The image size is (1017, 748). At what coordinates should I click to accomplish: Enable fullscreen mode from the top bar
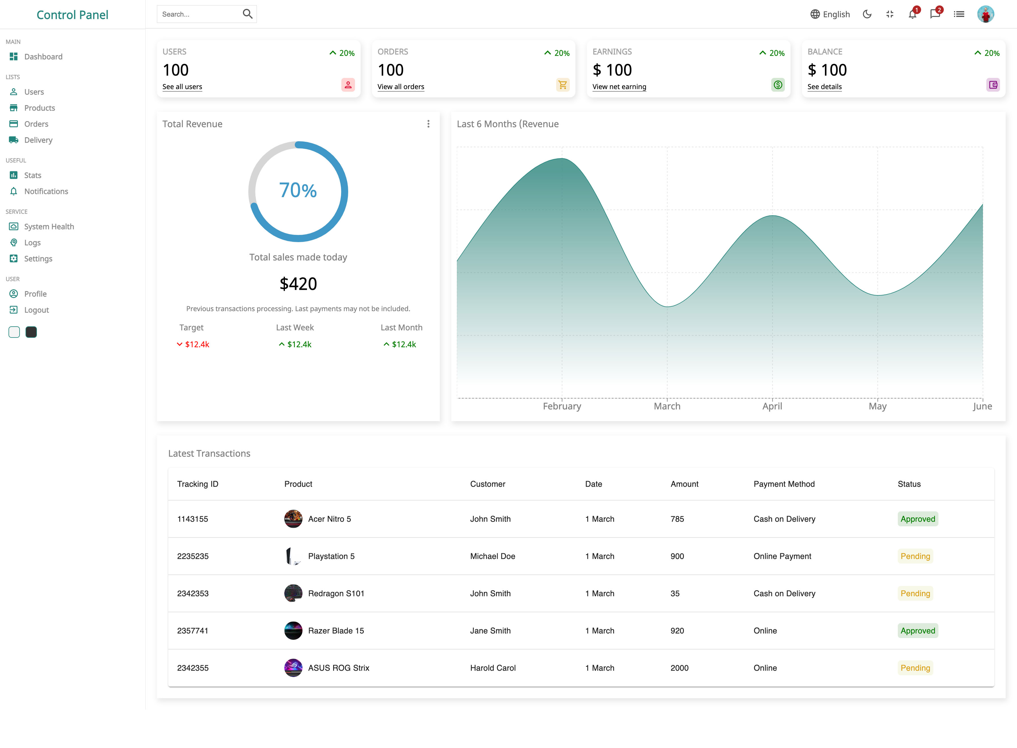(889, 14)
